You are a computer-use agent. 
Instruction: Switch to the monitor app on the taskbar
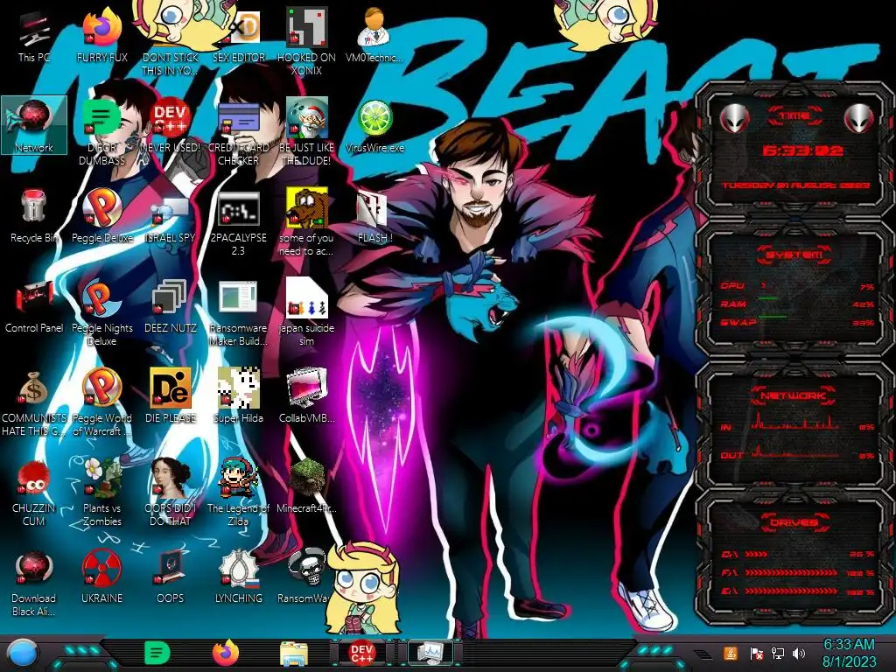pyautogui.click(x=430, y=653)
